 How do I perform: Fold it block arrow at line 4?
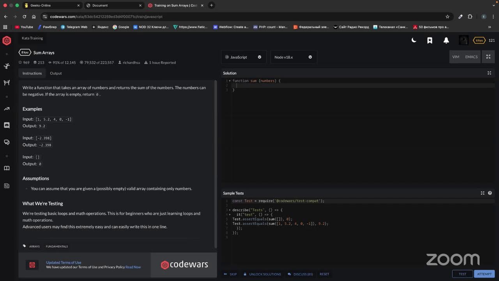[230, 215]
